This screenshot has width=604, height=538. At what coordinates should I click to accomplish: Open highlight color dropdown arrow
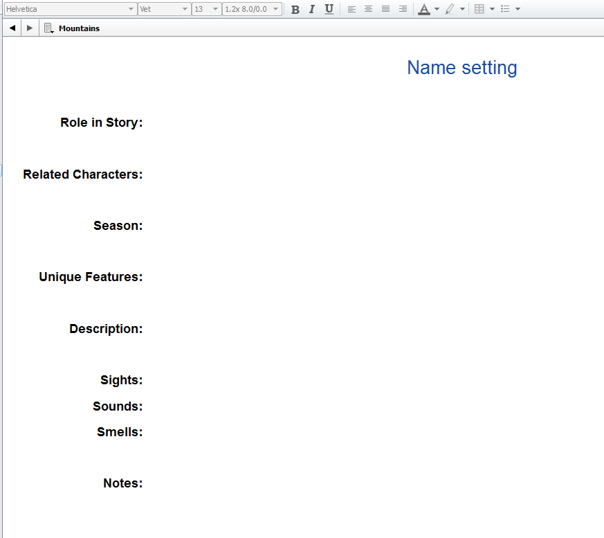pos(462,9)
